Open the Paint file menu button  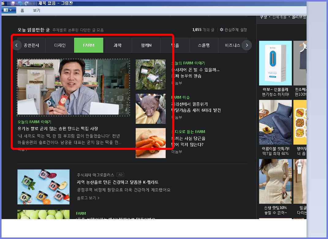click(x=8, y=10)
